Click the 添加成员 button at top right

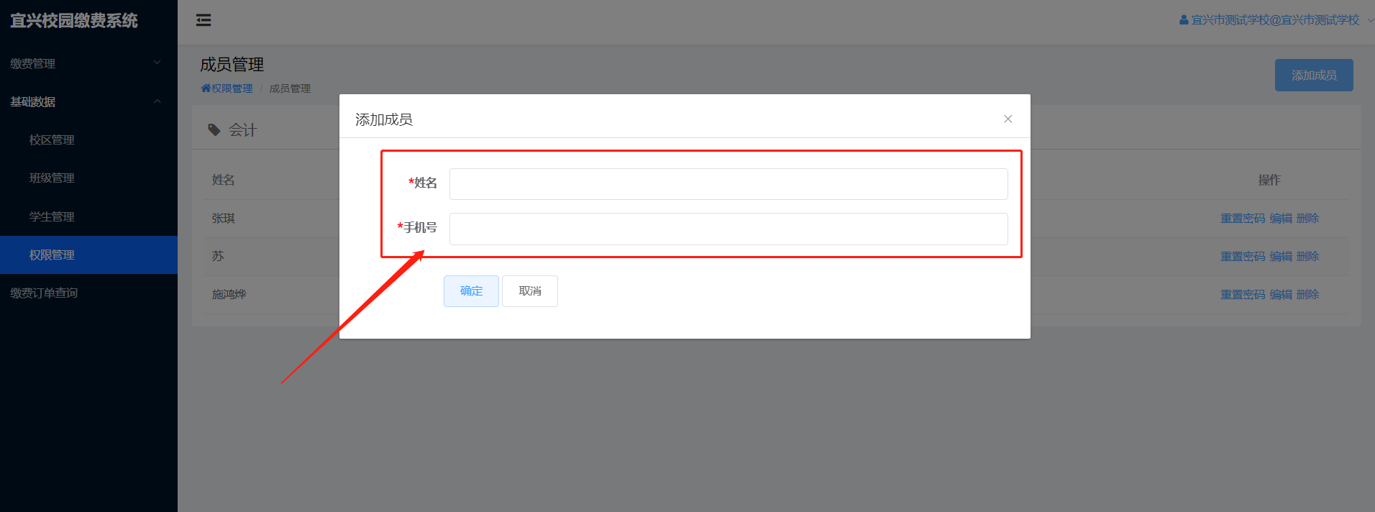(x=1314, y=75)
